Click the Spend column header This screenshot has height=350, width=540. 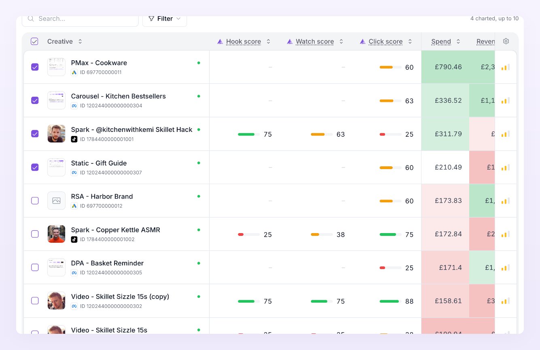441,41
